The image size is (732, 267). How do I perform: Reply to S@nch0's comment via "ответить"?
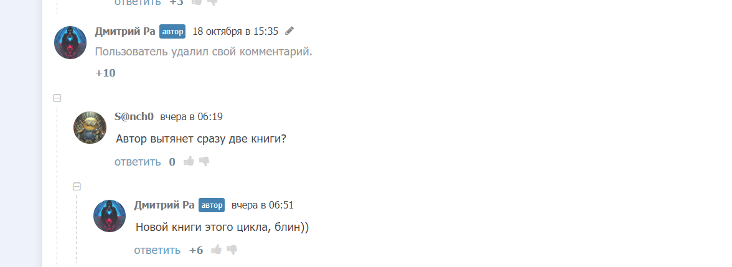138,162
